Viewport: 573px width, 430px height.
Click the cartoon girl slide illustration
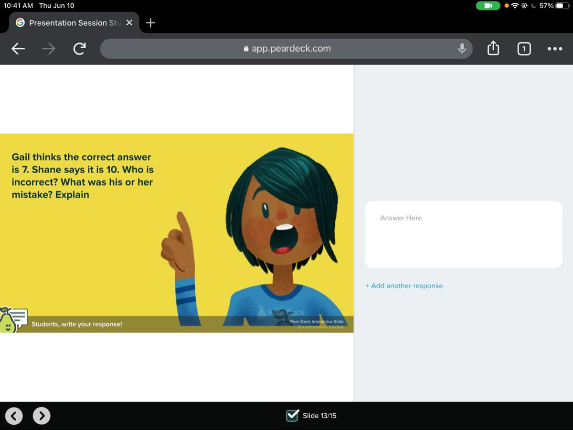click(x=253, y=236)
